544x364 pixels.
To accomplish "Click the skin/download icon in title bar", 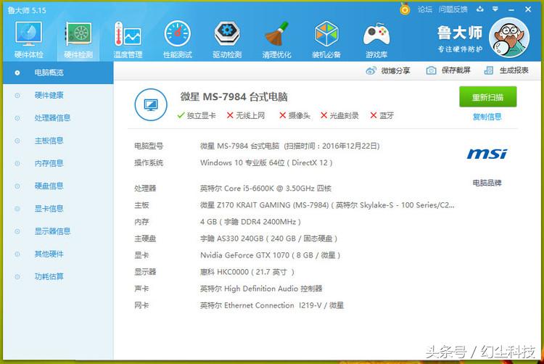I will (x=480, y=9).
